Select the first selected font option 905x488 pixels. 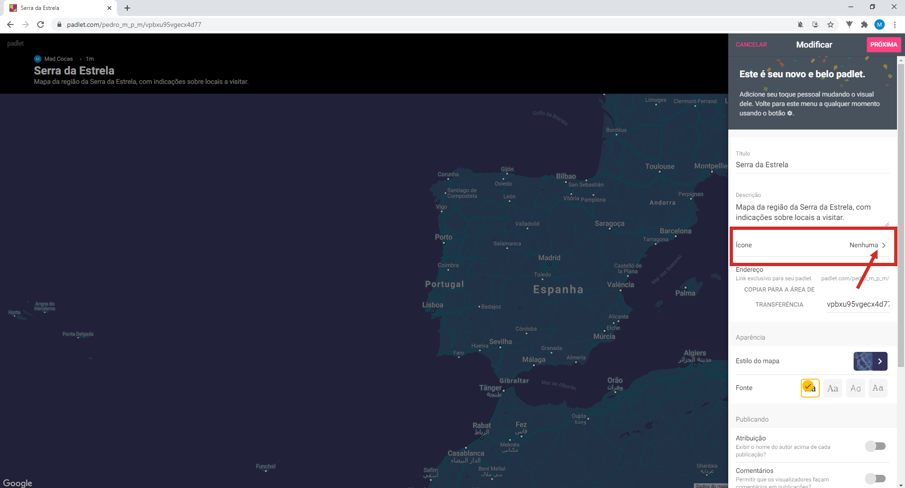point(810,388)
